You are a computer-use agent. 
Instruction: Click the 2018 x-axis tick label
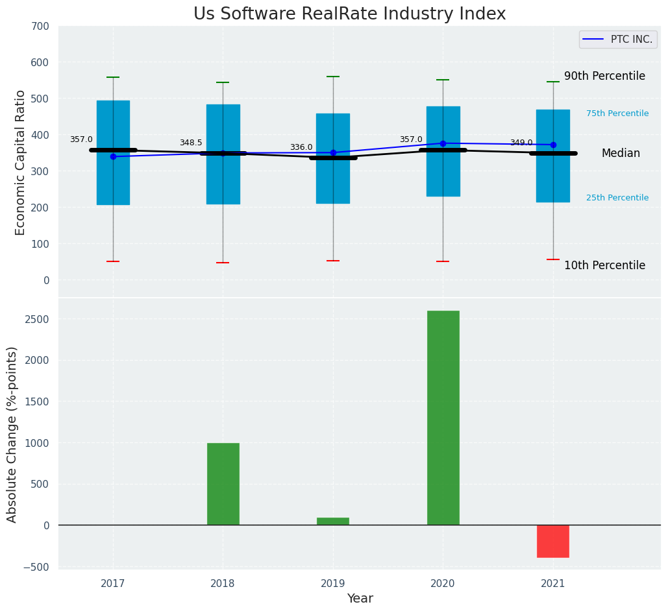coord(223,583)
